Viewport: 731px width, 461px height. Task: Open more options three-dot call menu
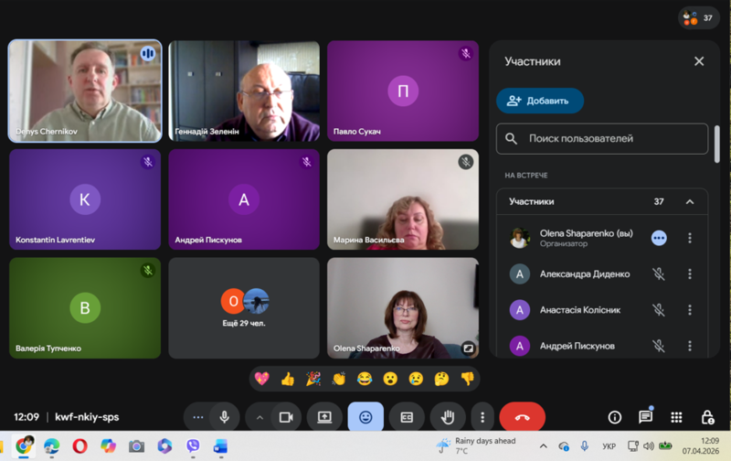tap(482, 417)
